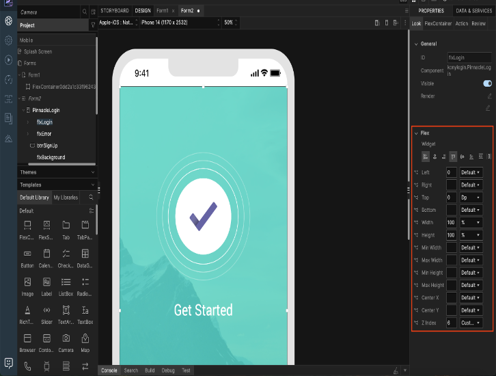Screen dimensions: 496x376
Task: Select the Slider widget in Default Library
Action: 46,314
